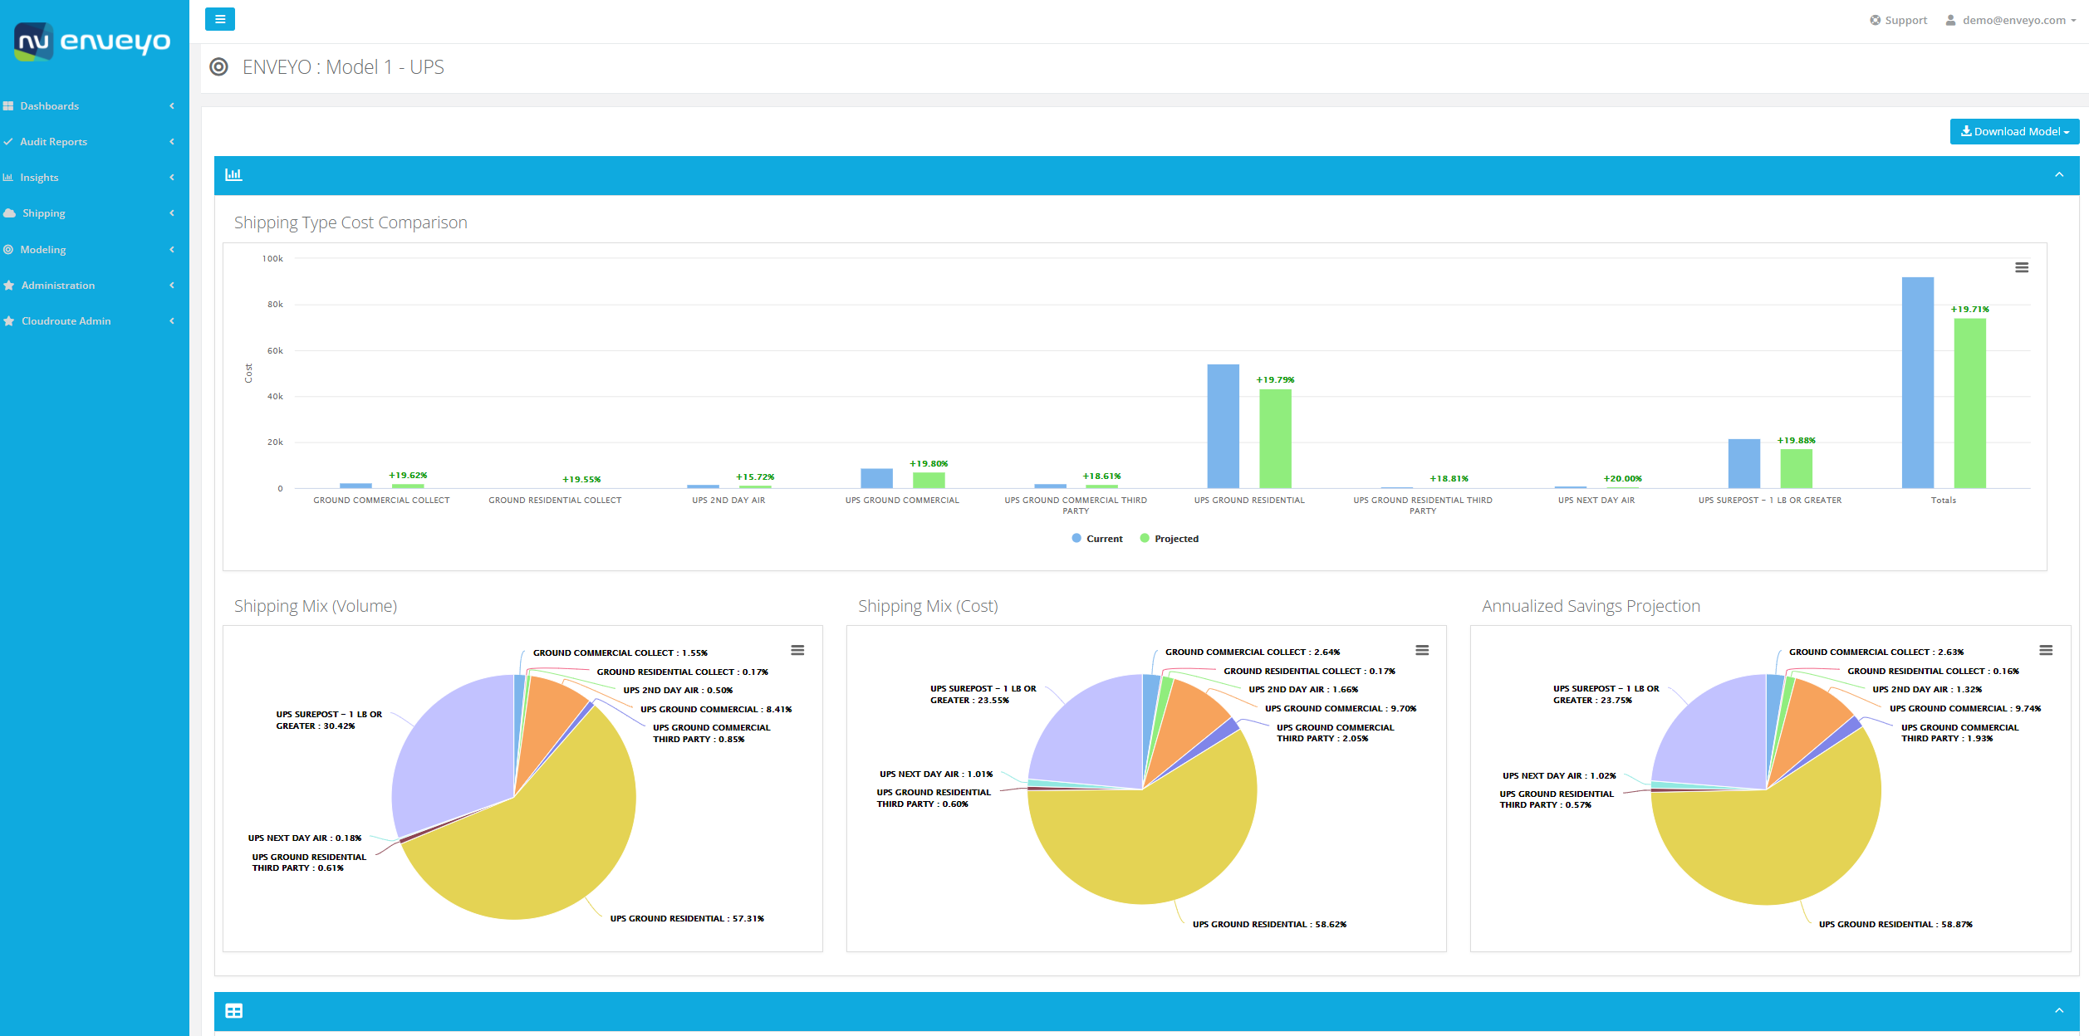Click the Modeling target icon
The width and height of the screenshot is (2089, 1036).
point(8,250)
